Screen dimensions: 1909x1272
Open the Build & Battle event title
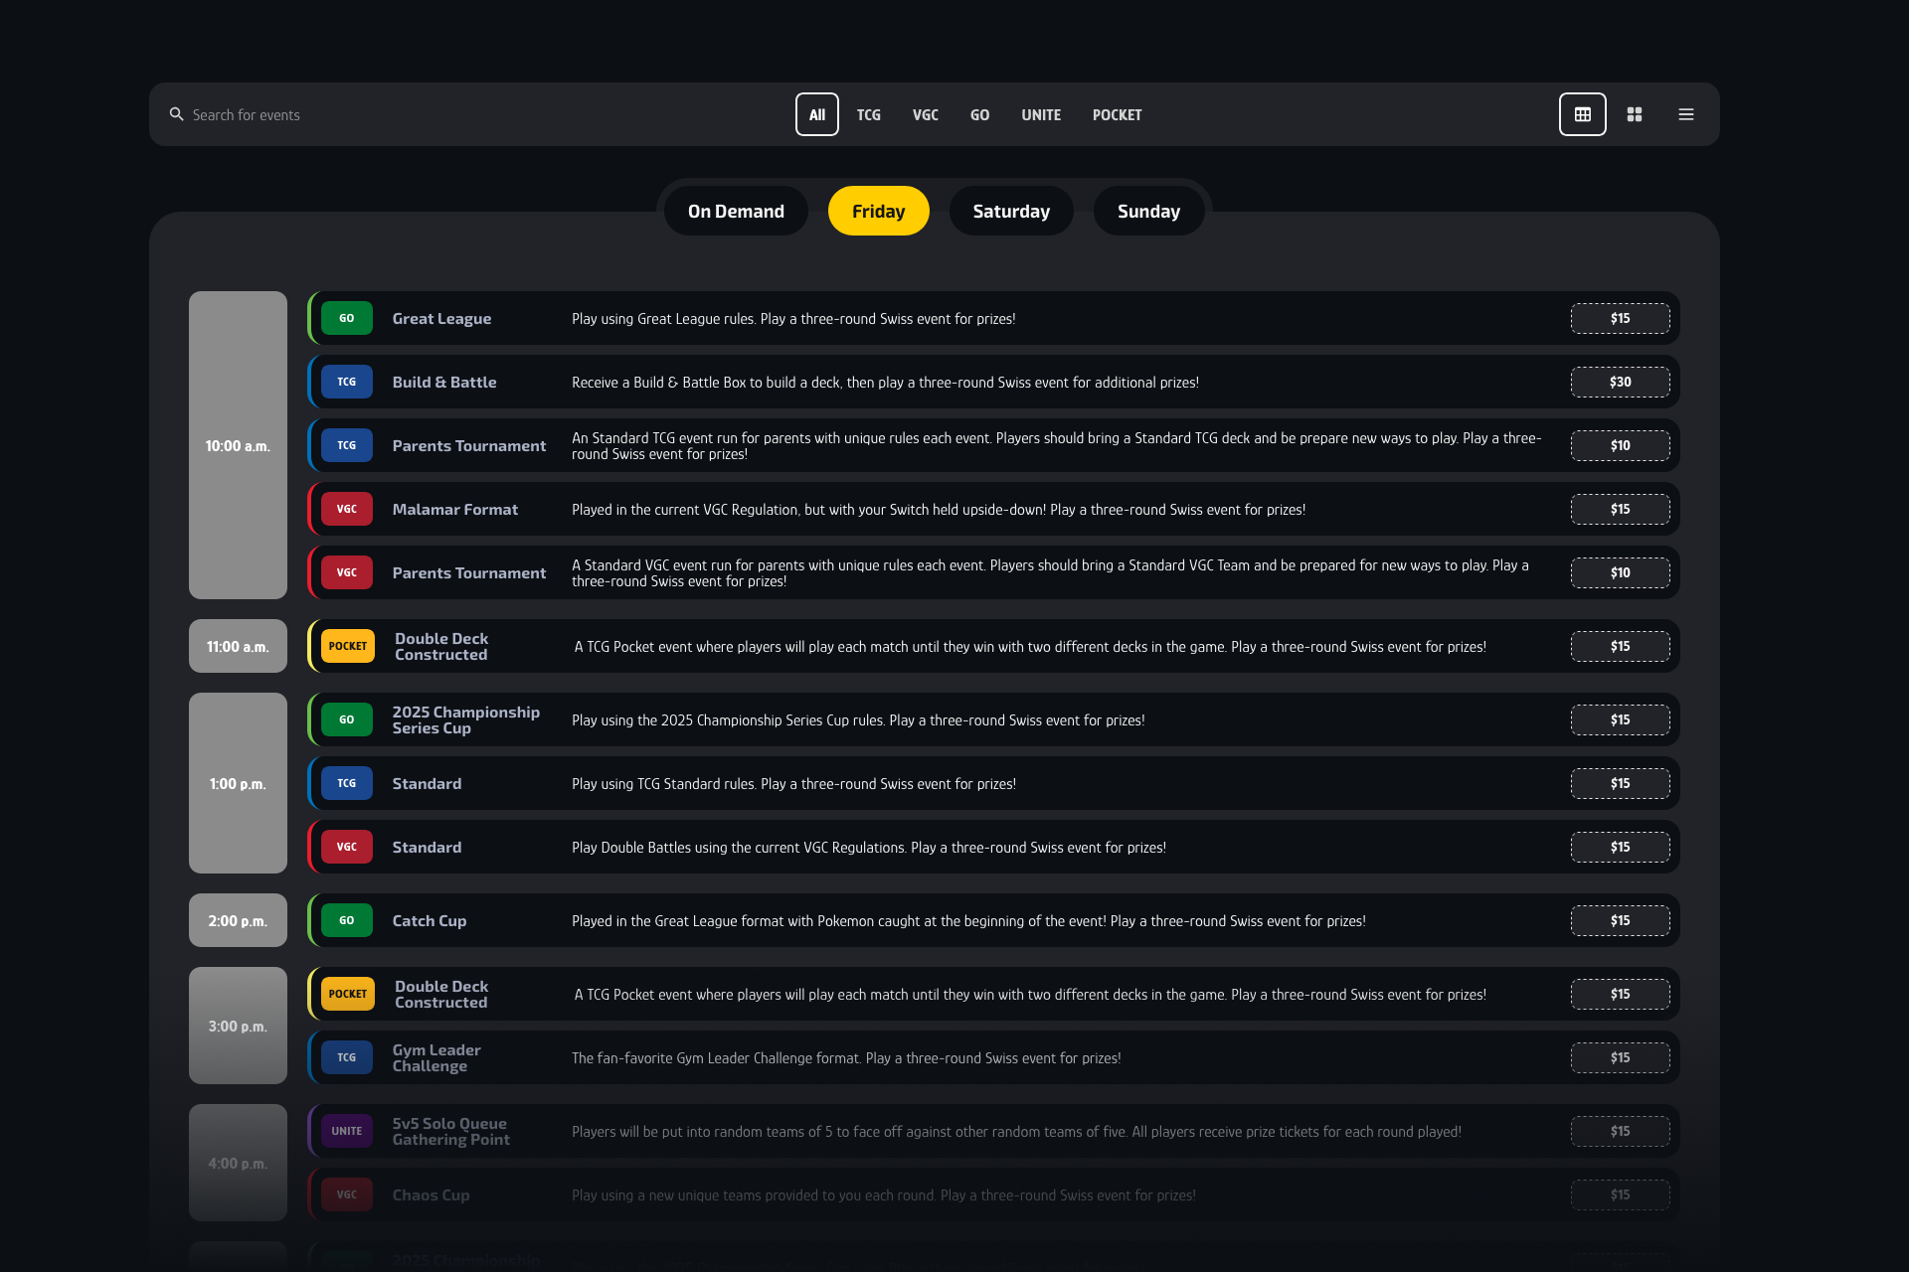click(x=443, y=382)
